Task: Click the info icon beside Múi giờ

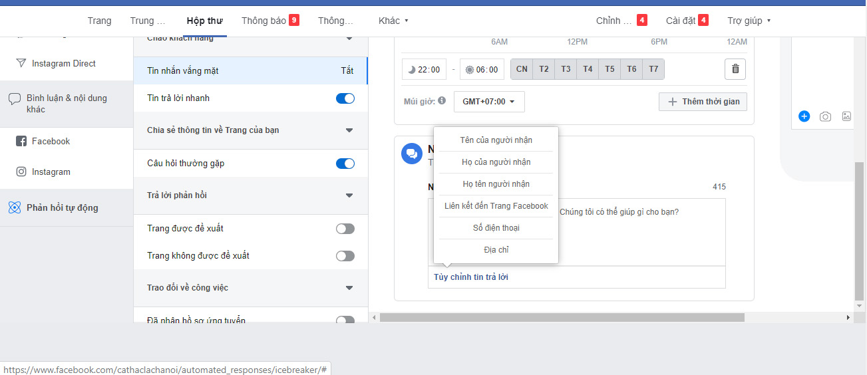Action: (x=442, y=101)
